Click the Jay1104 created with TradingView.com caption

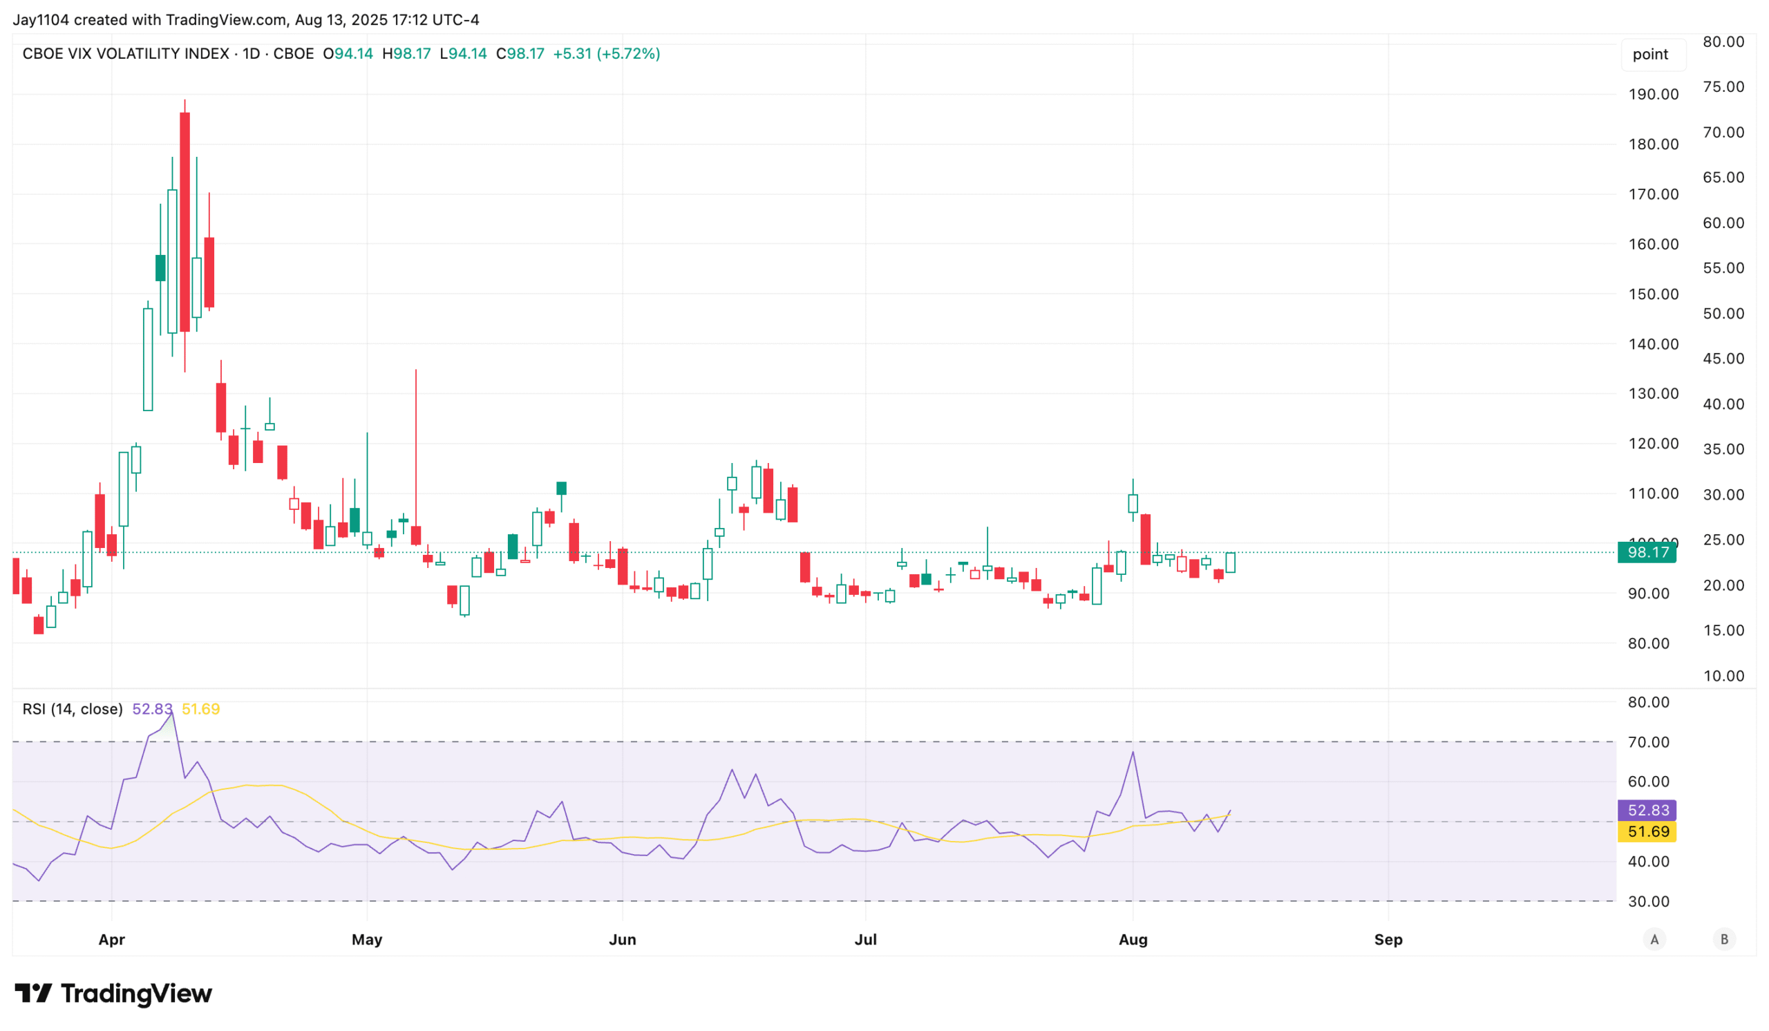click(x=246, y=19)
